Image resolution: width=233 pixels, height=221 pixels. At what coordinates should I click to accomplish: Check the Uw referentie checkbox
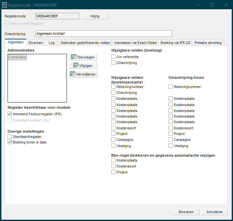[114, 57]
